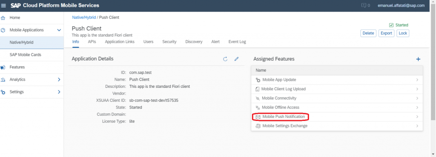Click the vertical page scrollbar
This screenshot has width=436, height=157.
[x=433, y=67]
